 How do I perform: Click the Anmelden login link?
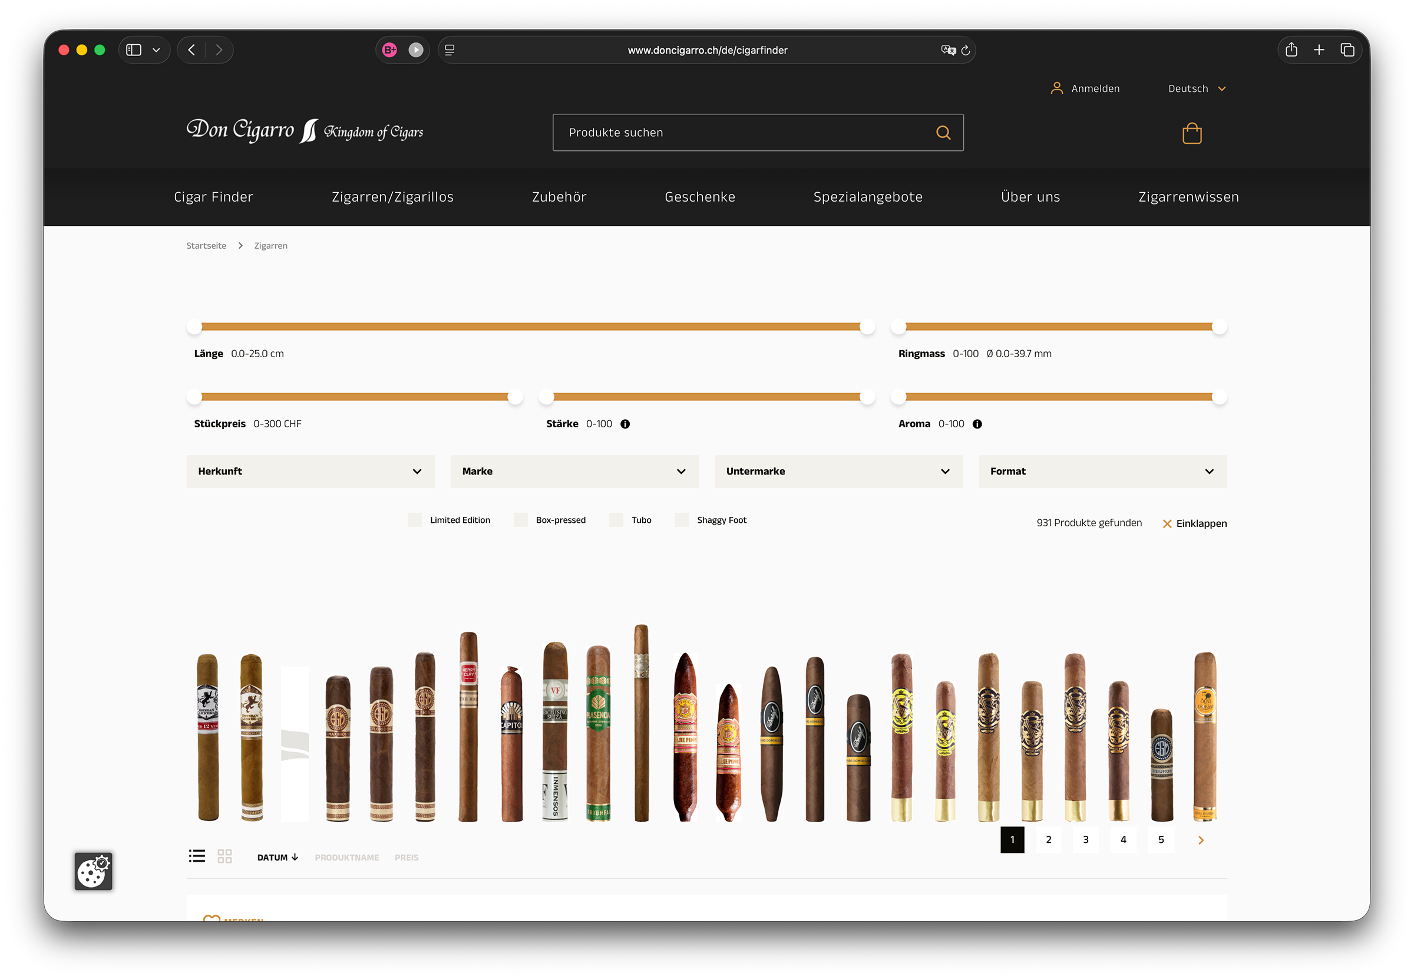point(1095,88)
